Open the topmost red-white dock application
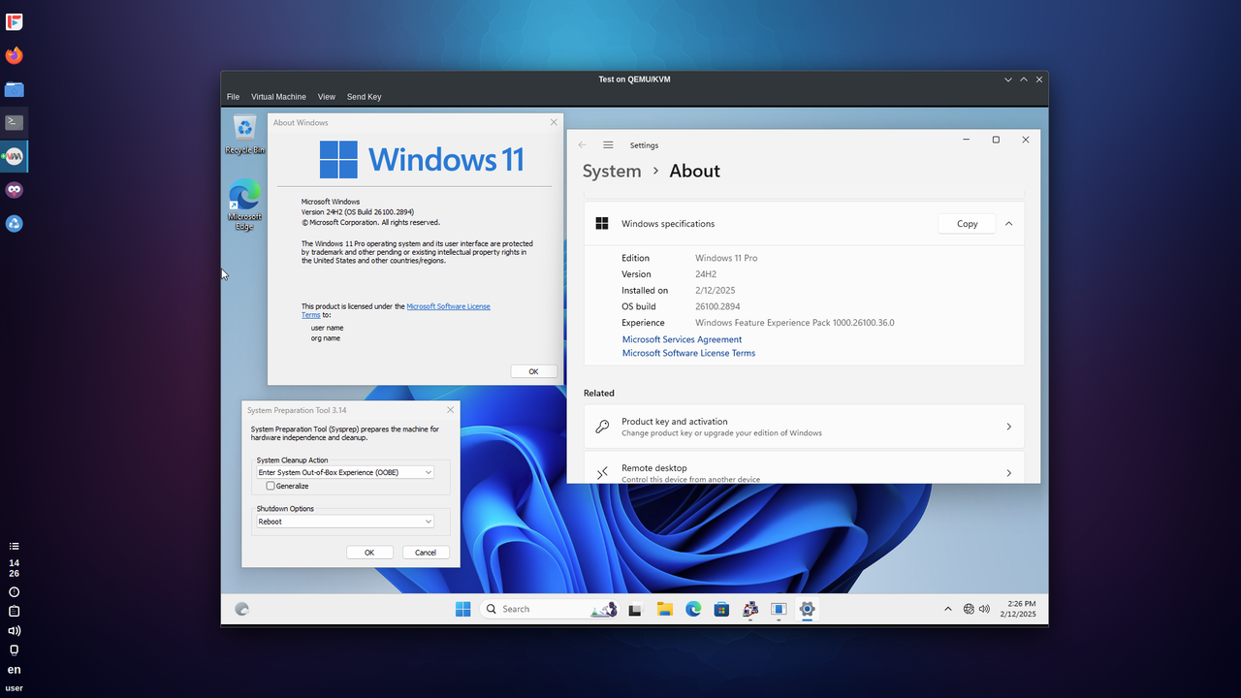This screenshot has width=1241, height=698. coord(14,21)
